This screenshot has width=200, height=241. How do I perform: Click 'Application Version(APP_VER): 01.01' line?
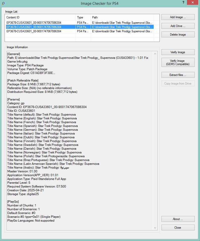click(x=33, y=175)
